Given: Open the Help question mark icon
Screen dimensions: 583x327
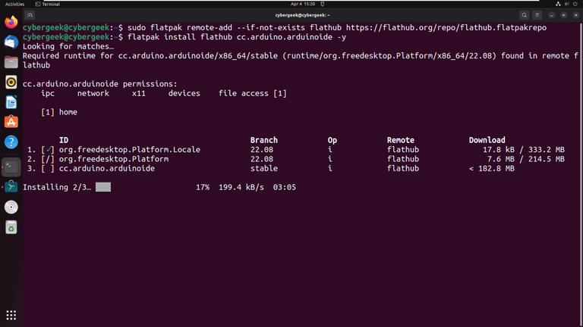Looking at the screenshot, I should (11, 142).
